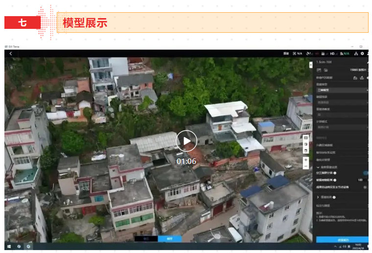Viewport: 372px width, 253px height.
Task: Switch to the 空三 tab
Action: click(146, 239)
